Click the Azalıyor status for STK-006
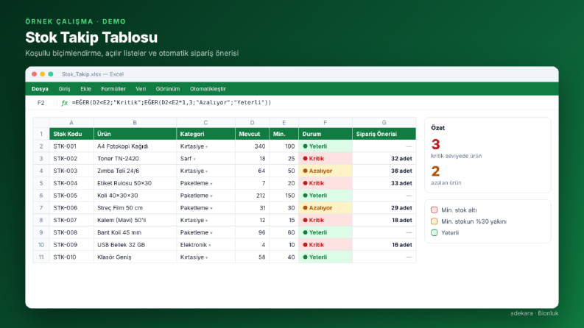The width and height of the screenshot is (584, 328). pos(326,208)
